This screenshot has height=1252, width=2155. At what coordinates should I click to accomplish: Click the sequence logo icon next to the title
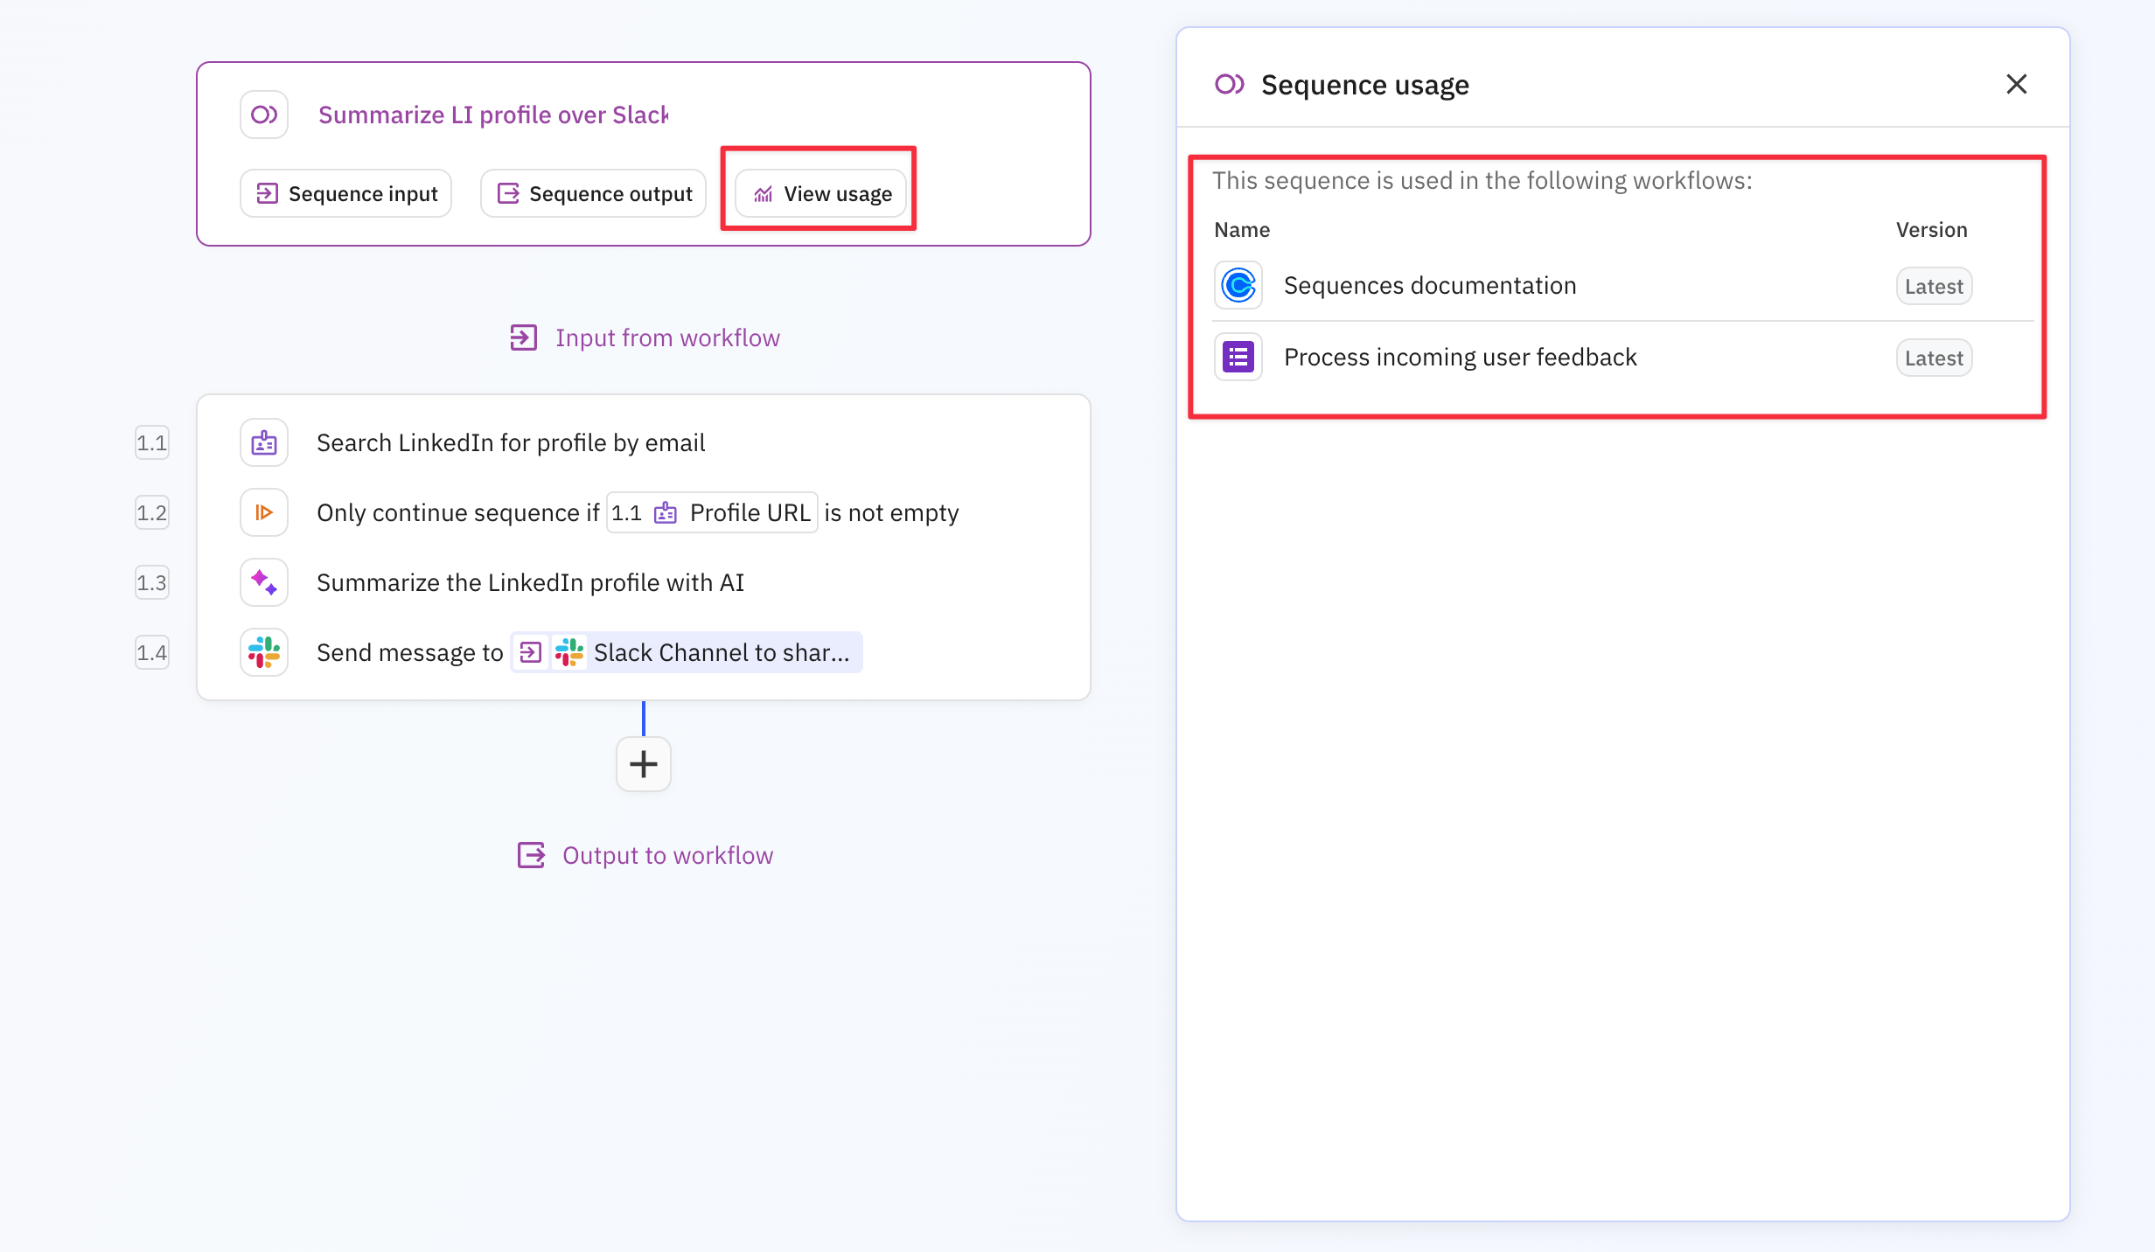[x=263, y=114]
